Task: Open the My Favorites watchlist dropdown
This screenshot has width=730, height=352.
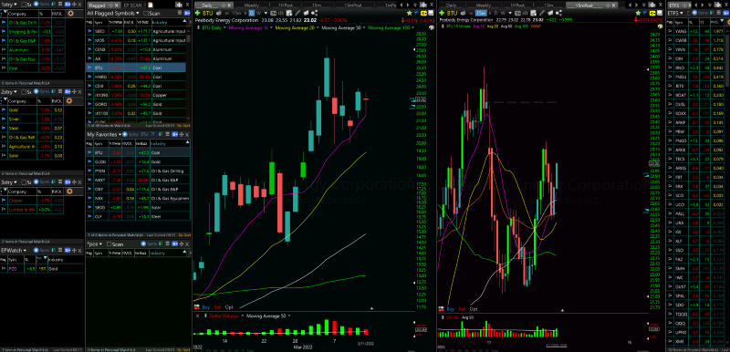Action: click(120, 134)
